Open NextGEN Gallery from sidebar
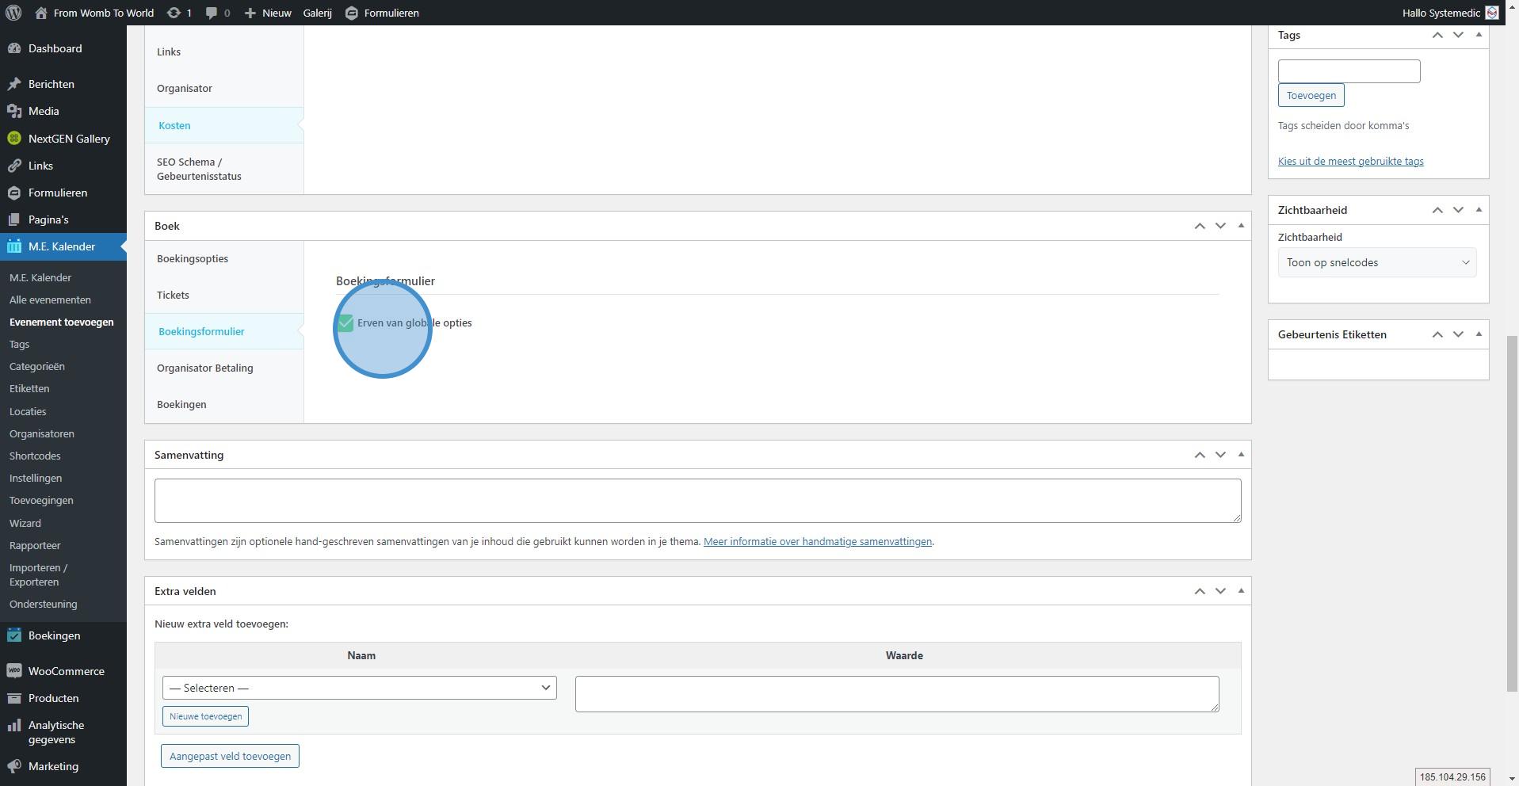1519x786 pixels. click(69, 139)
